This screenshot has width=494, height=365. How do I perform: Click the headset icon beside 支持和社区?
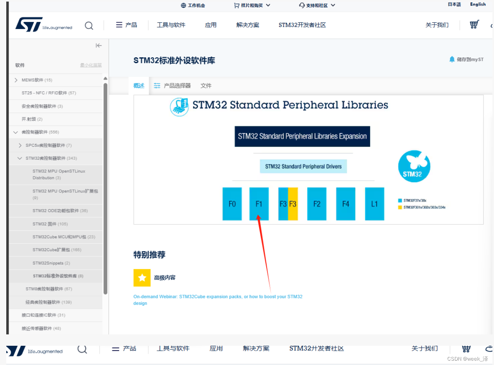301,5
